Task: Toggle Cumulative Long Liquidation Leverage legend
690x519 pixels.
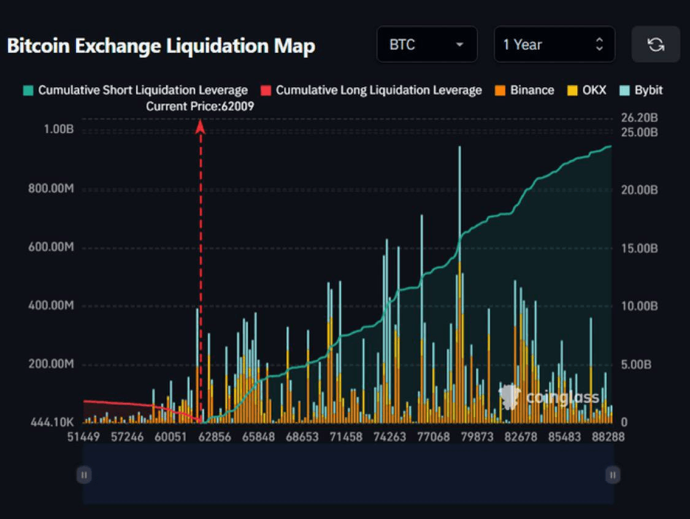Action: pos(371,90)
